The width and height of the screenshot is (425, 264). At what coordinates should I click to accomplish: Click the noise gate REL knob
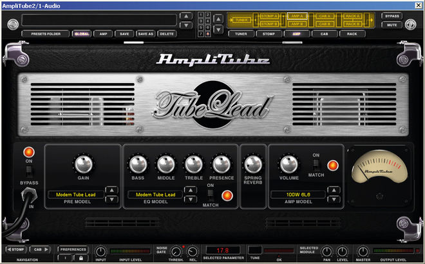(x=193, y=252)
